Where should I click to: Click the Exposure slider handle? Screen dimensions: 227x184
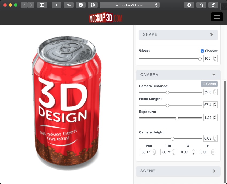(x=177, y=118)
